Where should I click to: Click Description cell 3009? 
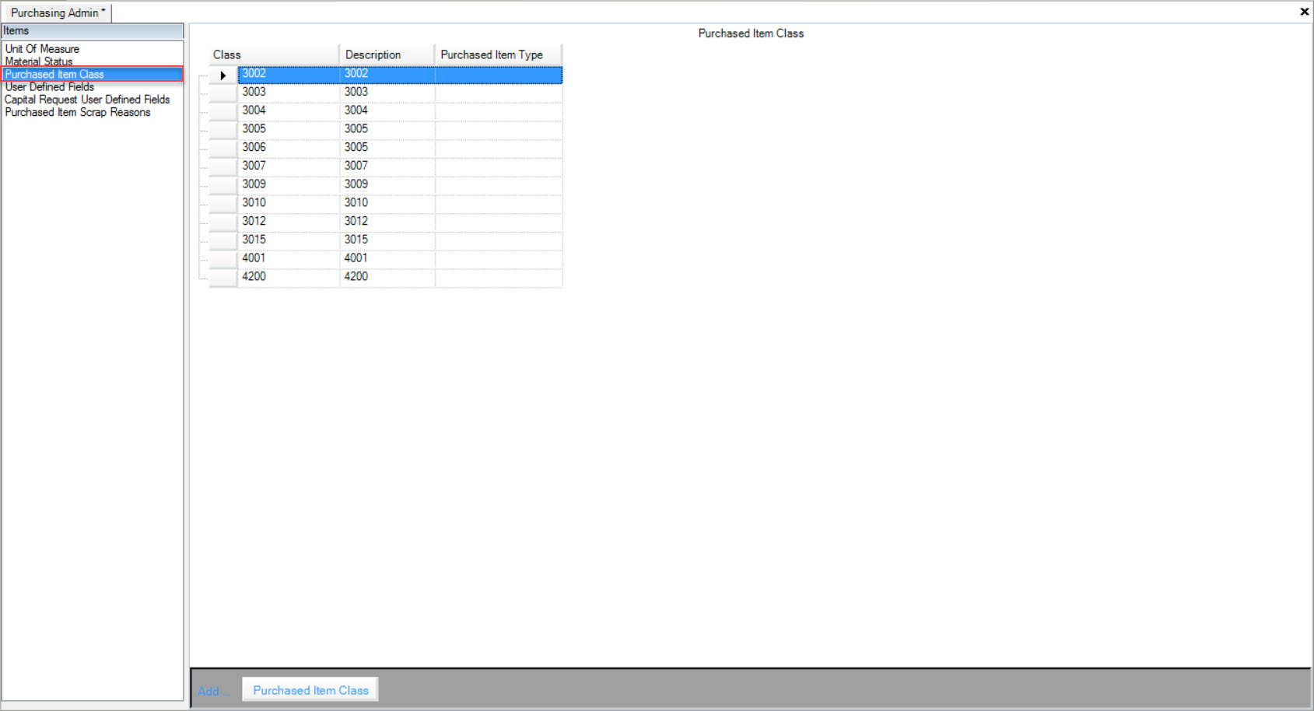[x=387, y=184]
